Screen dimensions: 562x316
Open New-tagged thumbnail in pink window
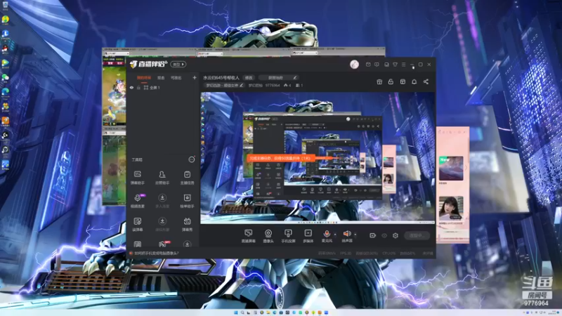[451, 169]
